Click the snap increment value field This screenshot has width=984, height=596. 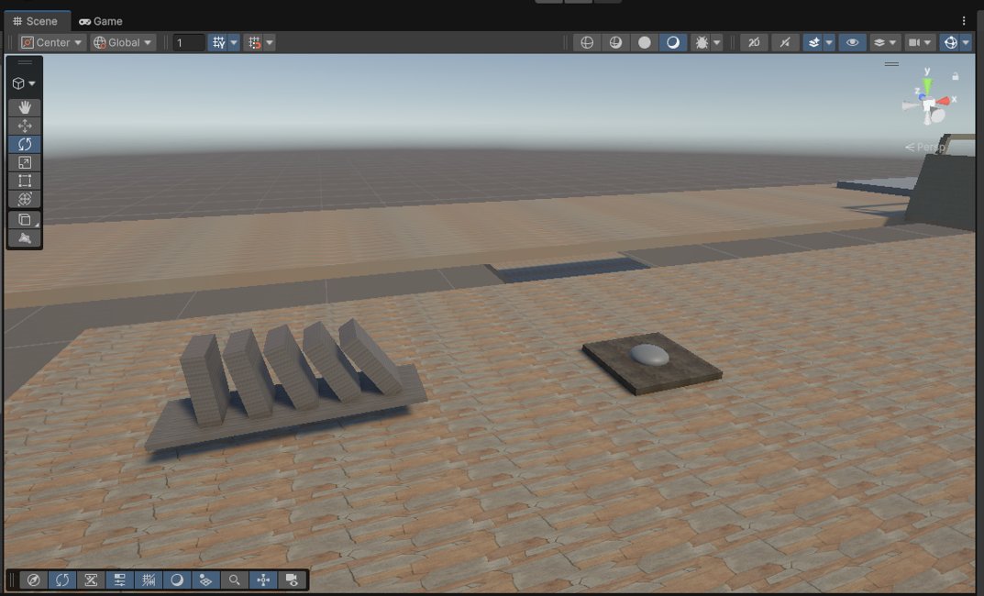187,41
